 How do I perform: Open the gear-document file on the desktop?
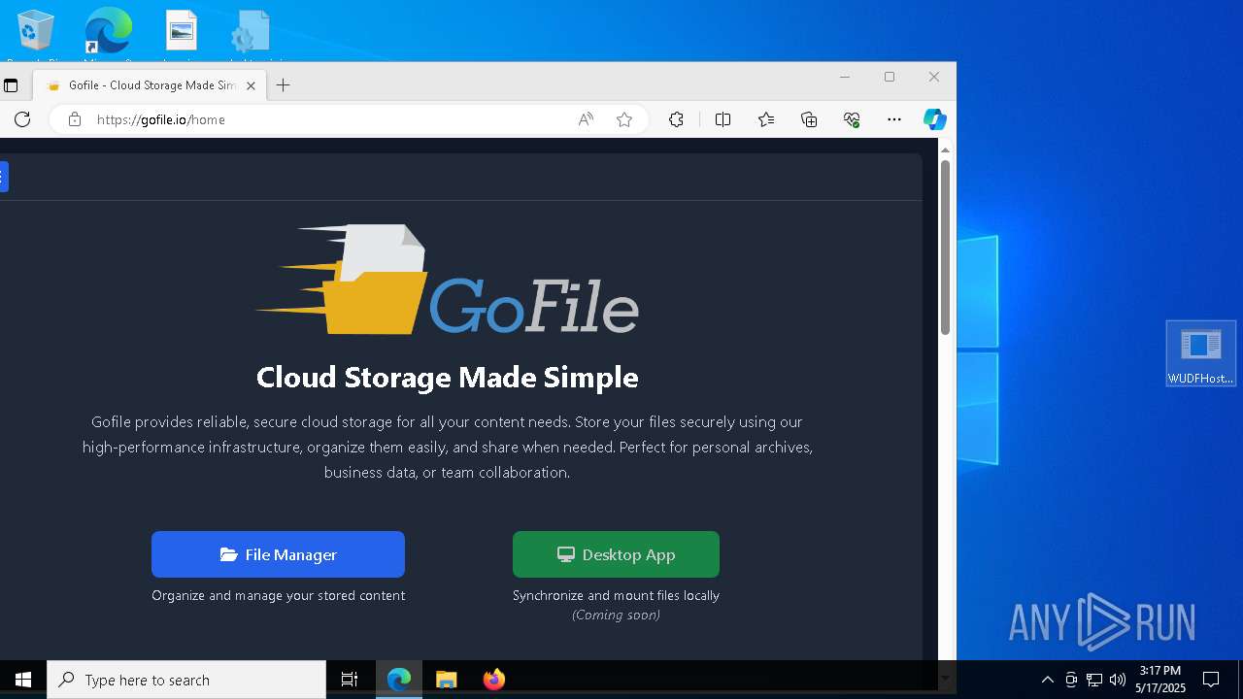click(251, 32)
